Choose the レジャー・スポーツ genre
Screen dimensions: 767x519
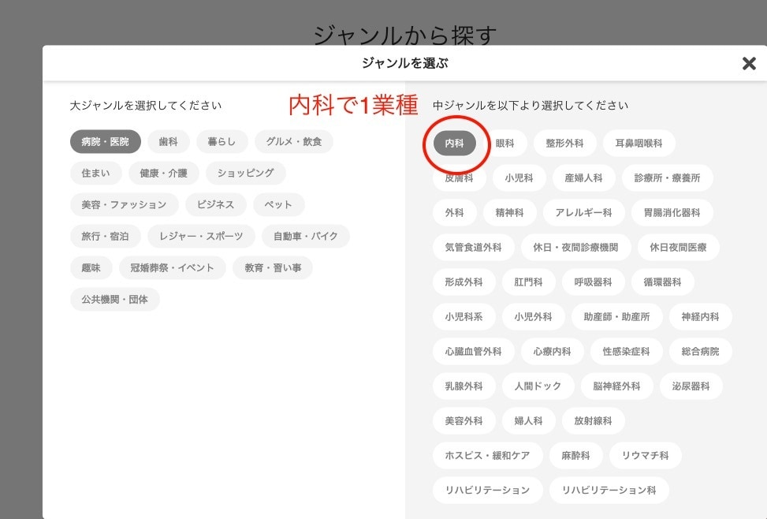click(201, 236)
